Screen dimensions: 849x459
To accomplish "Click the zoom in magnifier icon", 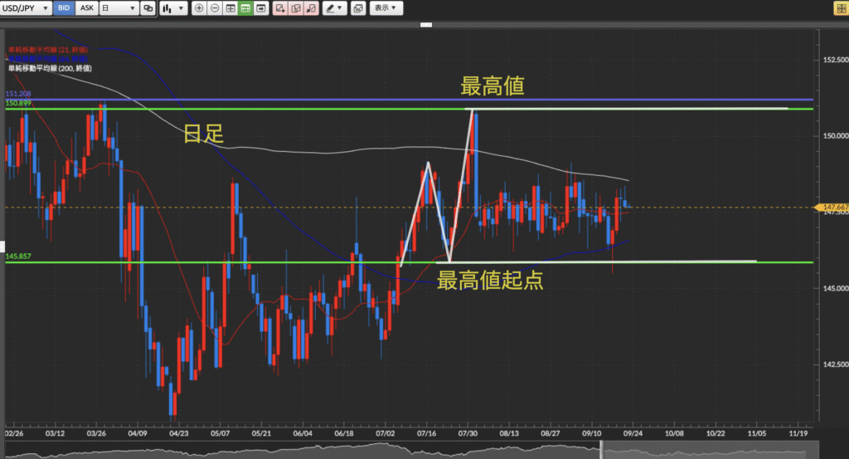I will click(x=199, y=8).
